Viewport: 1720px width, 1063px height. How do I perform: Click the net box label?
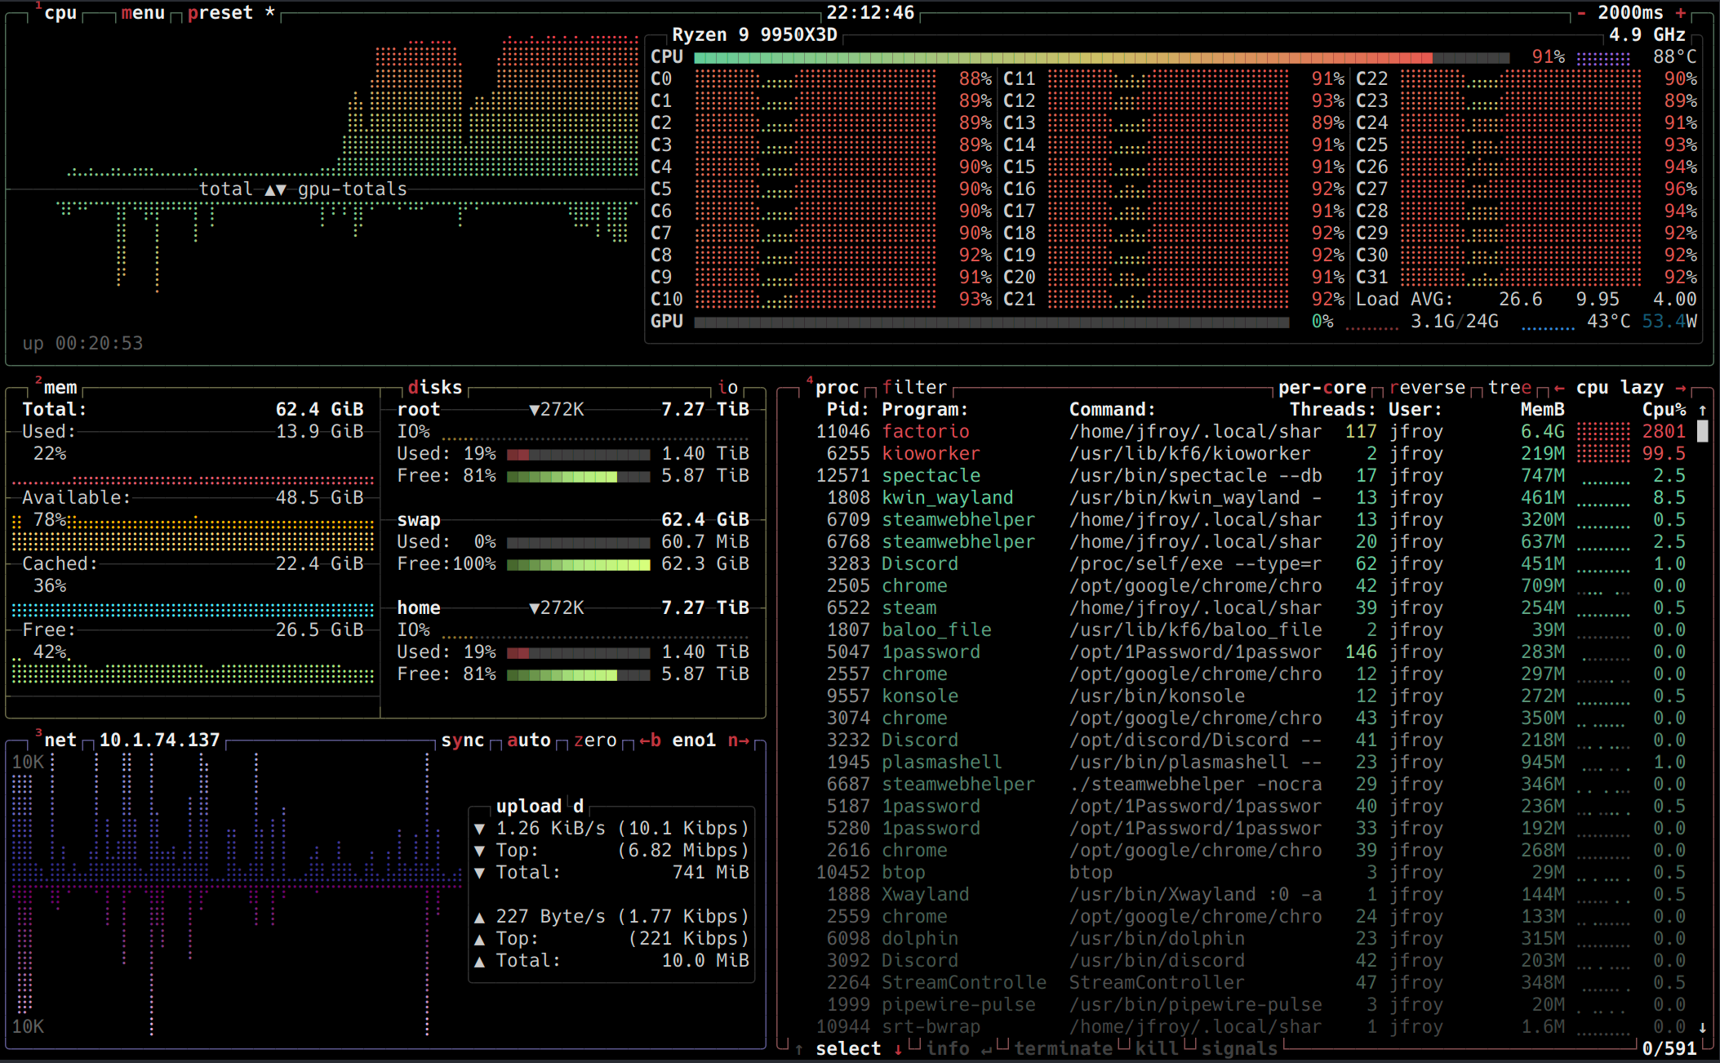point(60,741)
